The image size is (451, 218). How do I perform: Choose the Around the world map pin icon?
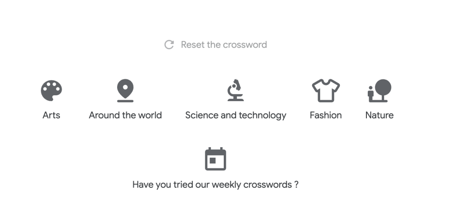126,91
